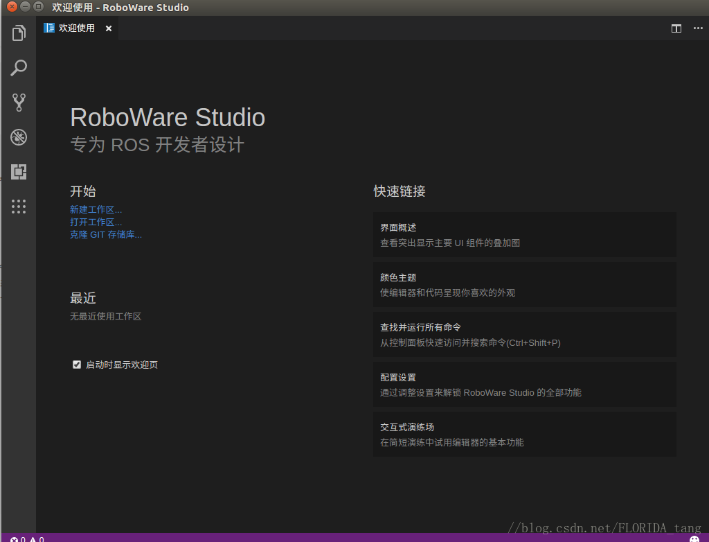Click the warnings triangle in status bar

coord(33,539)
